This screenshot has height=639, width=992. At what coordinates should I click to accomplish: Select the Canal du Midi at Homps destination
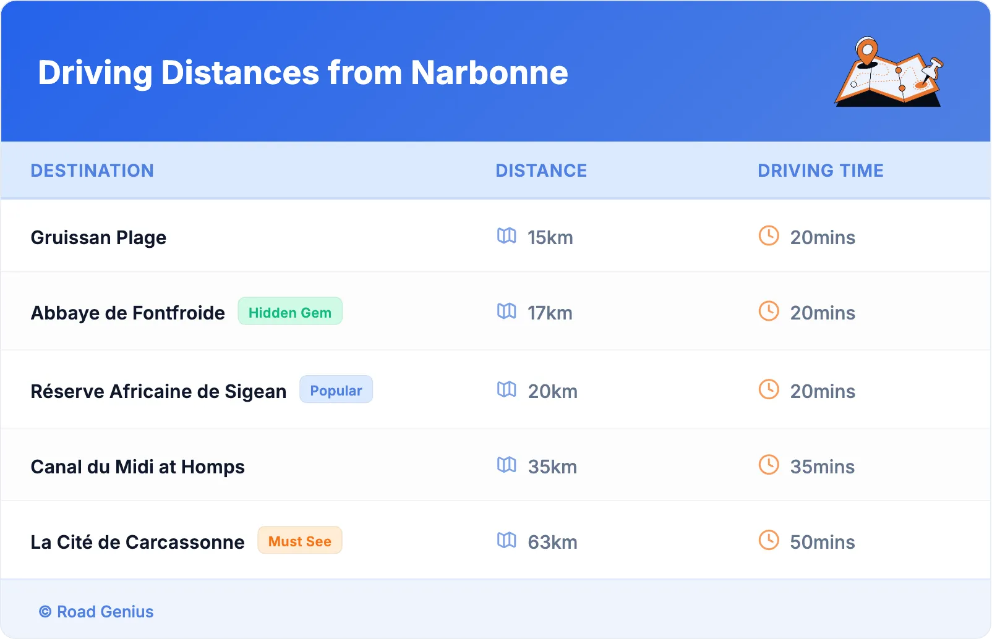138,467
